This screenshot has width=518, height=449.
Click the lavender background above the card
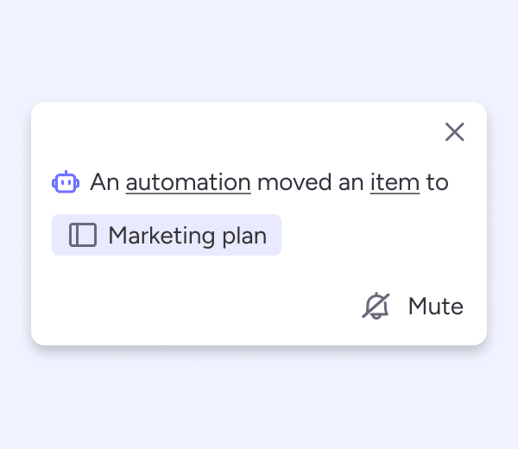pos(259,49)
